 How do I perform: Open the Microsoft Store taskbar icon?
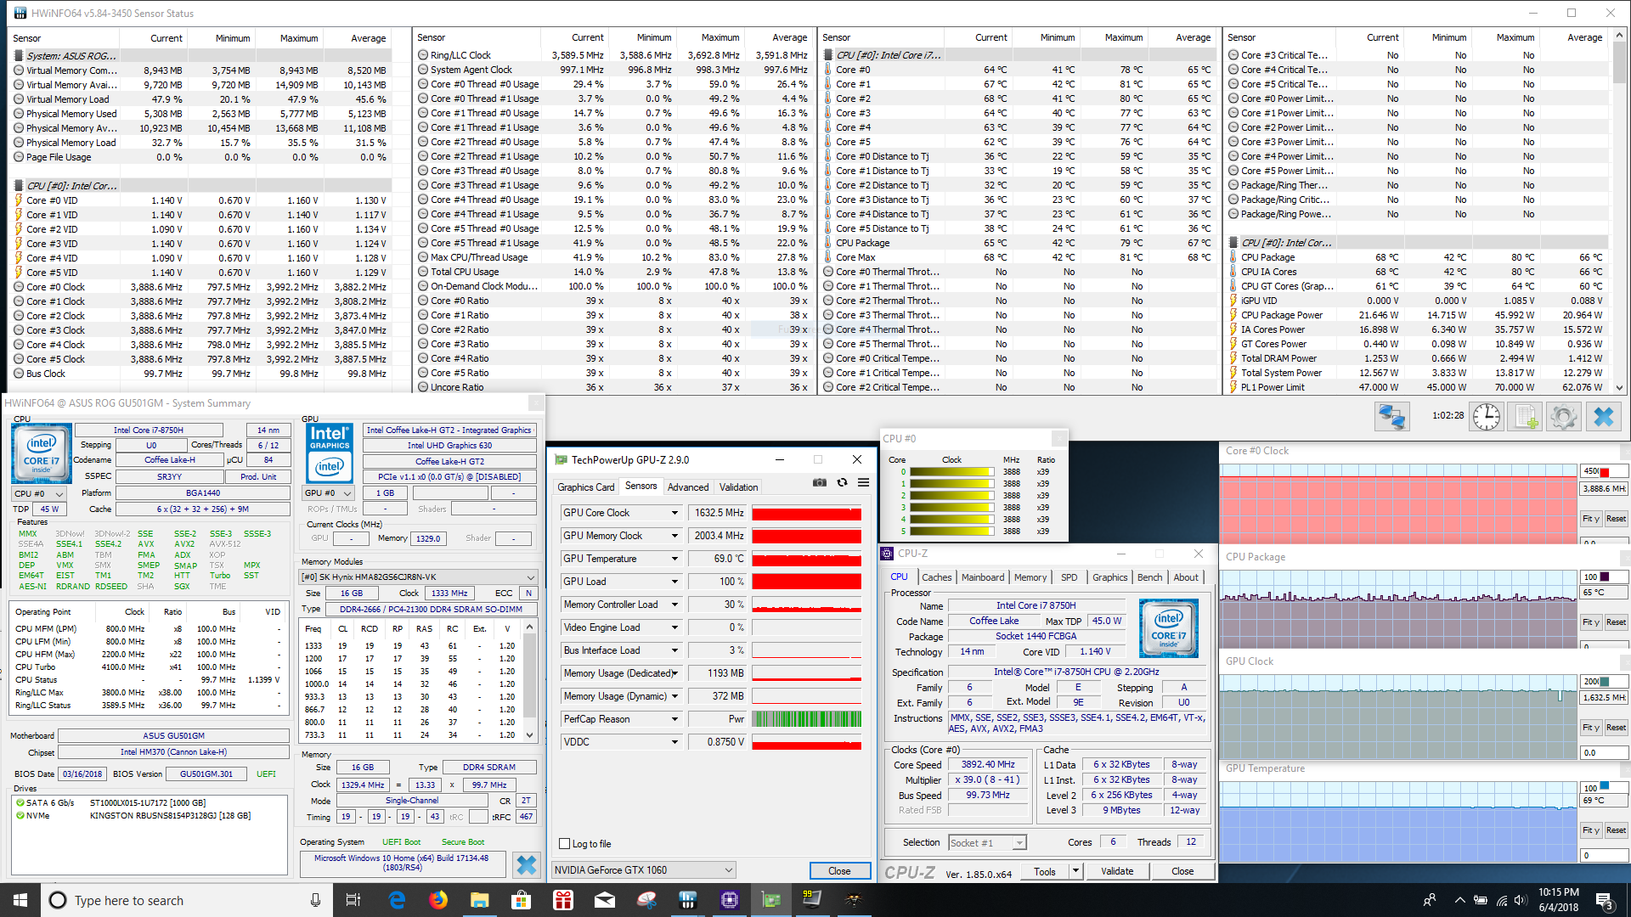[x=521, y=900]
